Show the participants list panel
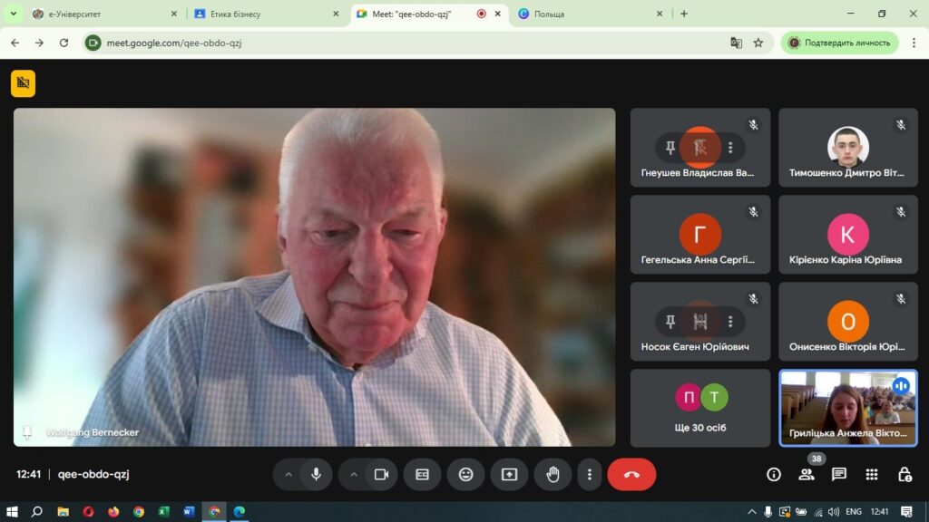The width and height of the screenshot is (929, 522). (x=807, y=474)
